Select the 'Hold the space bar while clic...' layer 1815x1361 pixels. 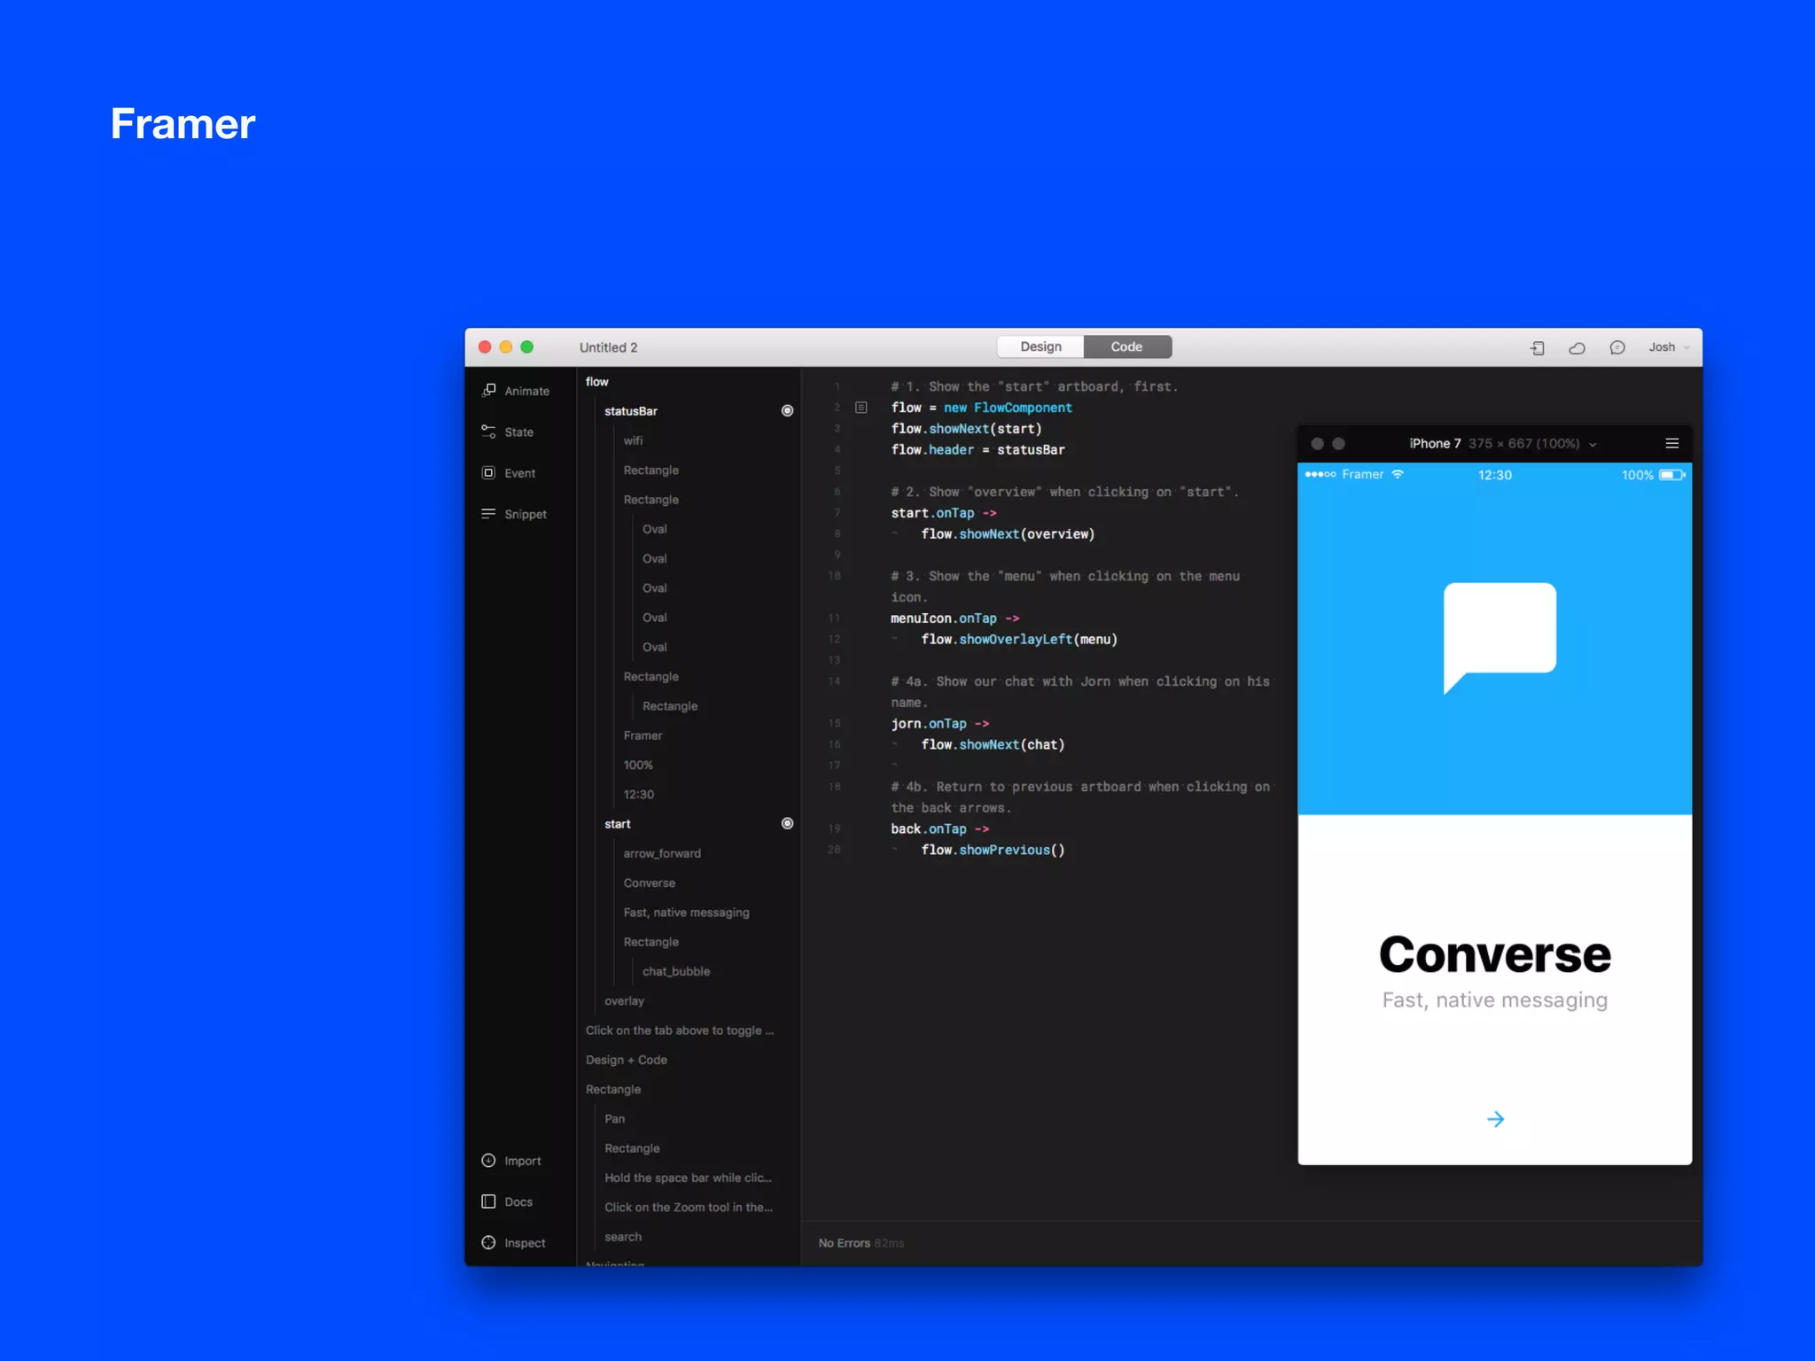689,1178
